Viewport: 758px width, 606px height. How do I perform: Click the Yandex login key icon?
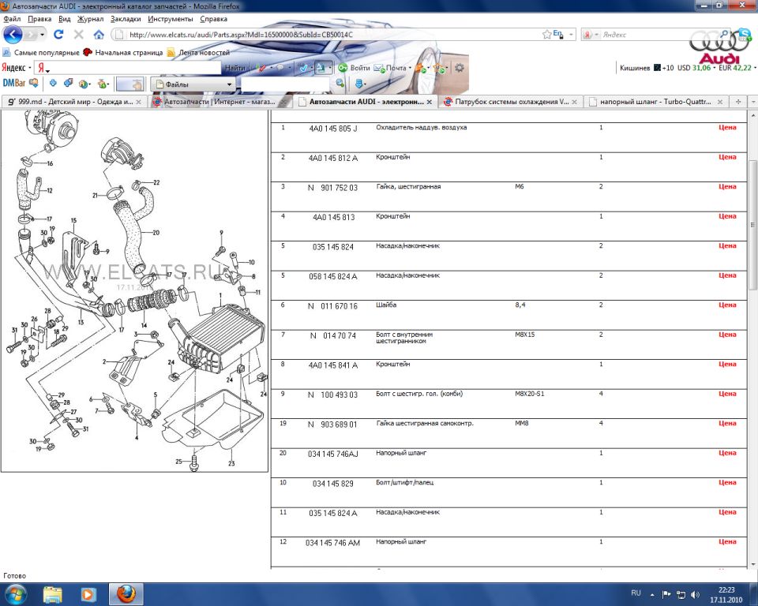click(x=343, y=68)
